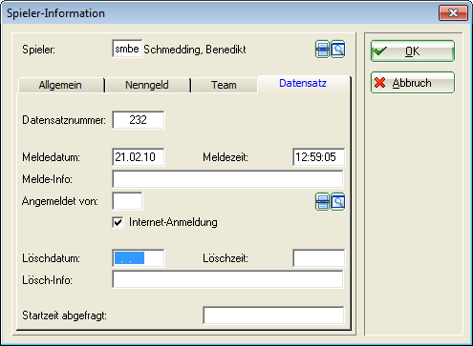The width and height of the screenshot is (473, 346).
Task: Select the Datensatz tab
Action: (303, 84)
